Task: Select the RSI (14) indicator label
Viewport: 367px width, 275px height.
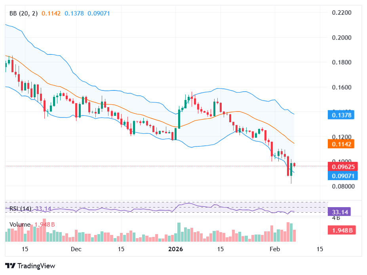Action: coord(20,208)
